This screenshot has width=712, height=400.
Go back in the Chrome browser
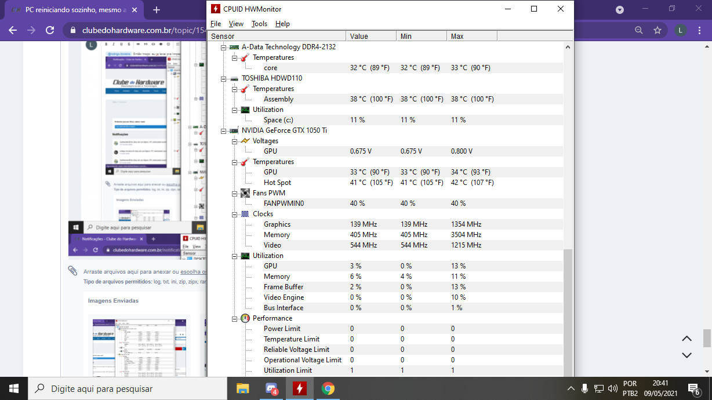pyautogui.click(x=13, y=30)
